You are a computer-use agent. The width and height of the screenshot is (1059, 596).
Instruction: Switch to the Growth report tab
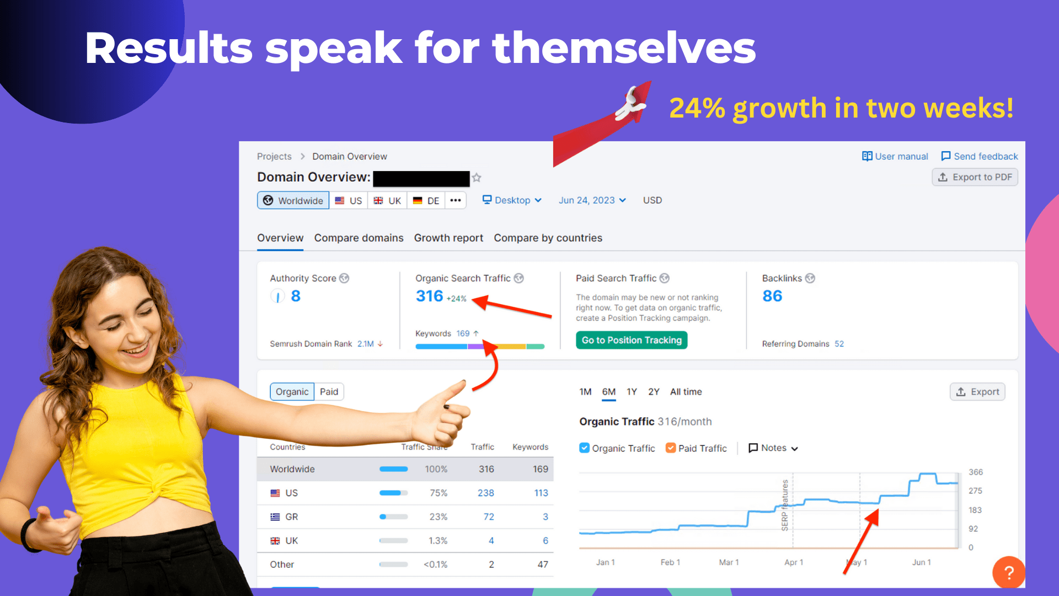[448, 238]
